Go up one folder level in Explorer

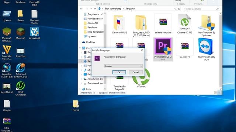click(x=95, y=9)
